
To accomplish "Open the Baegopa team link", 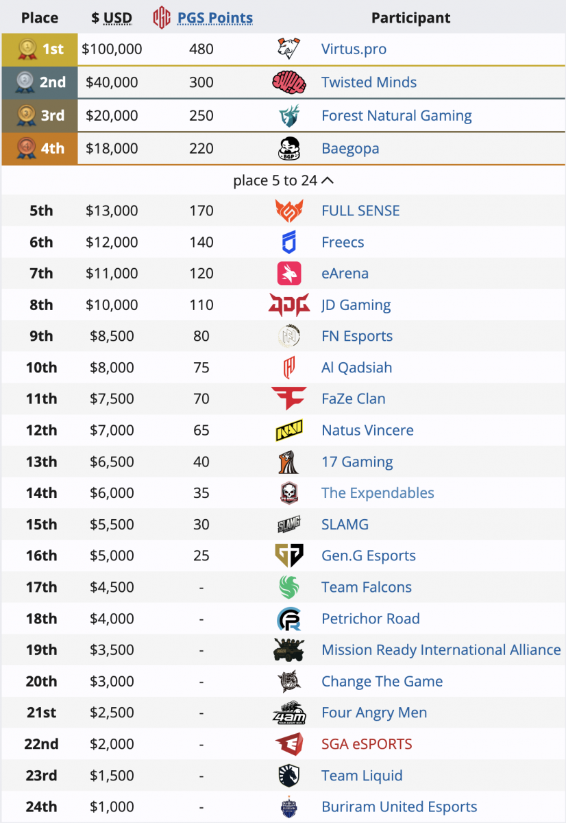I will (350, 148).
